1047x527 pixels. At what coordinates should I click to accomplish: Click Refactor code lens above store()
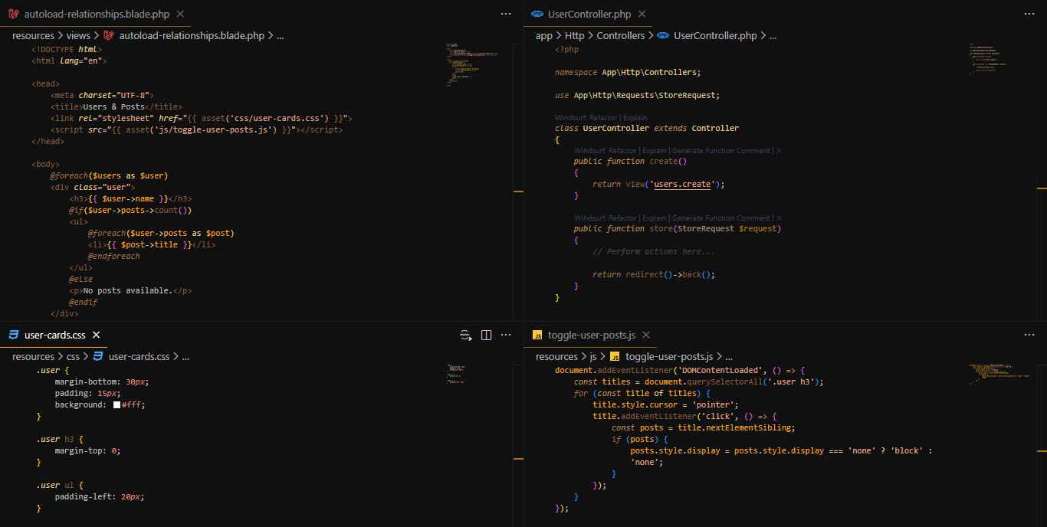[x=622, y=218]
